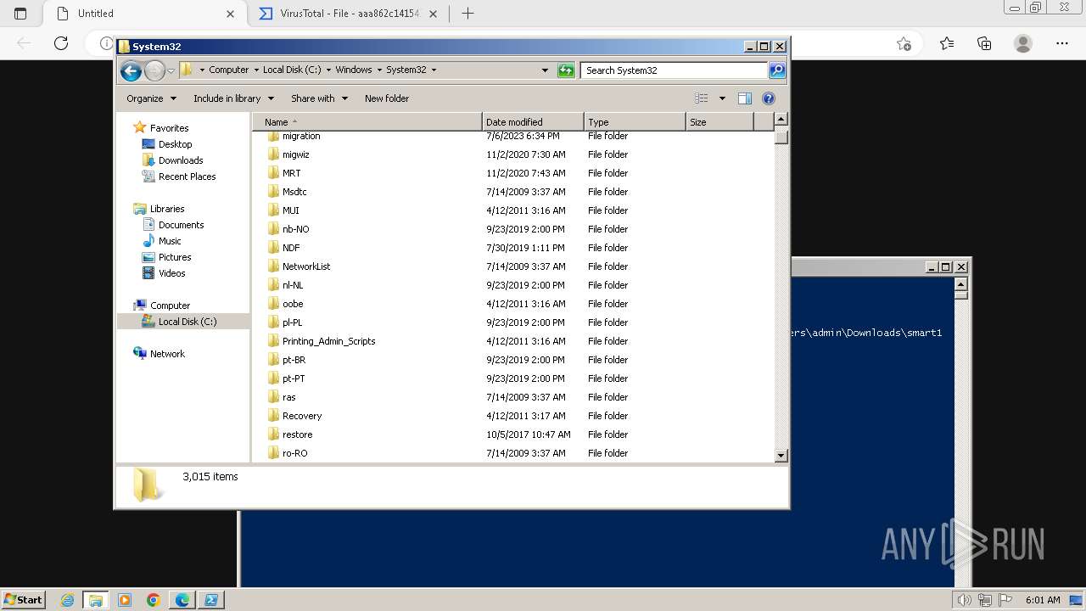Open Explorer's recent pages dropdown

[x=171, y=70]
